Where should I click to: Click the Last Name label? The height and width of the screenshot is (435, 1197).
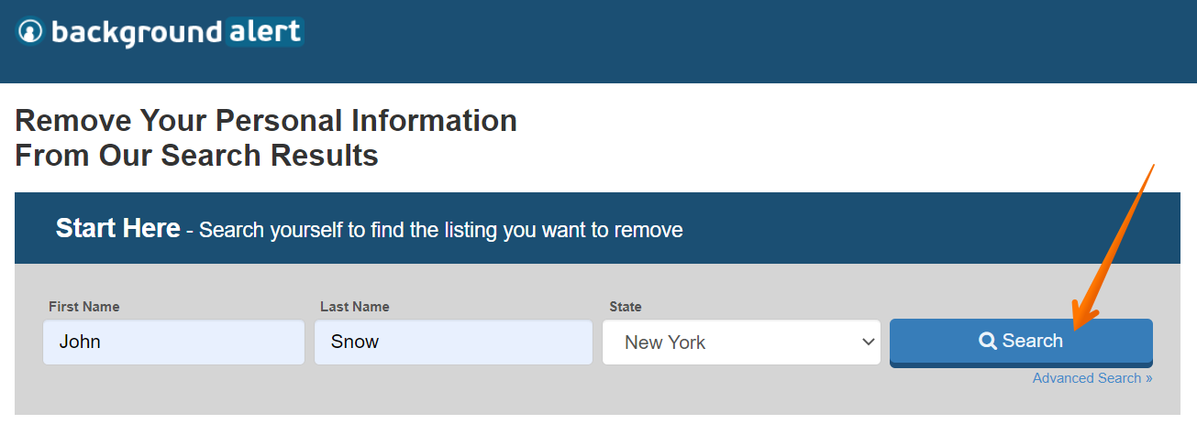(x=355, y=307)
